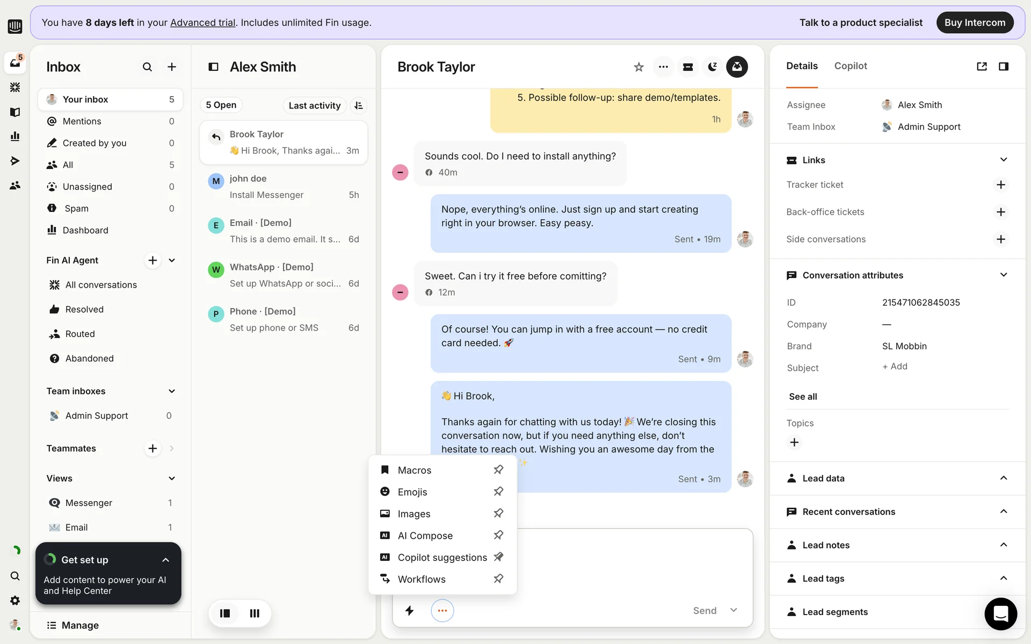Click the Buy Intercom button
The image size is (1031, 644).
click(975, 23)
